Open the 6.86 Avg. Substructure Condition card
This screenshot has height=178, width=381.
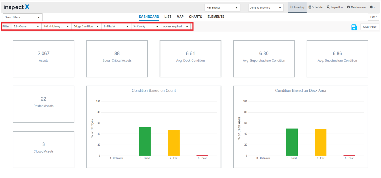tap(337, 59)
